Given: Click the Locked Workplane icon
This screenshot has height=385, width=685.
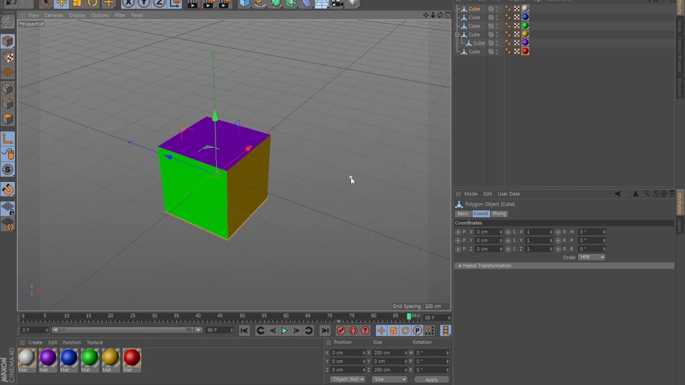Looking at the screenshot, I should 7,209.
